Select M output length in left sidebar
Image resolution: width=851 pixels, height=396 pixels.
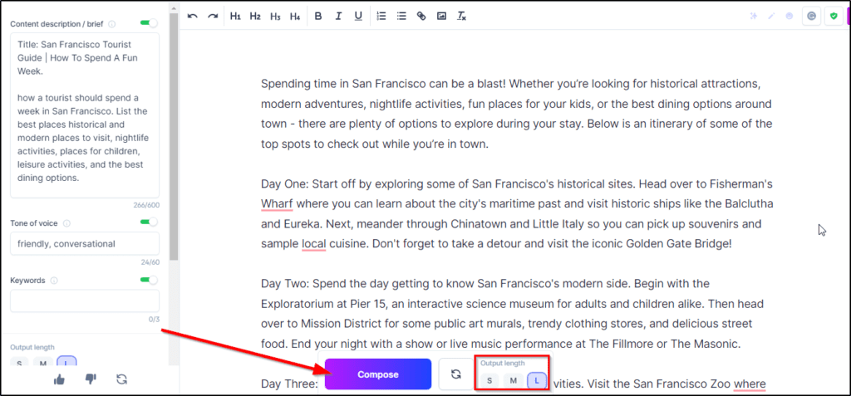point(43,362)
